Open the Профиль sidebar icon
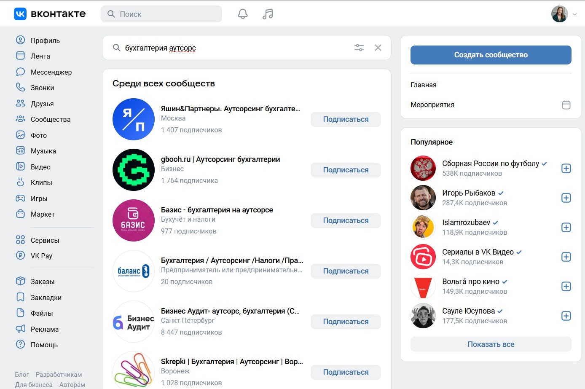Image resolution: width=585 pixels, height=389 pixels. [20, 40]
